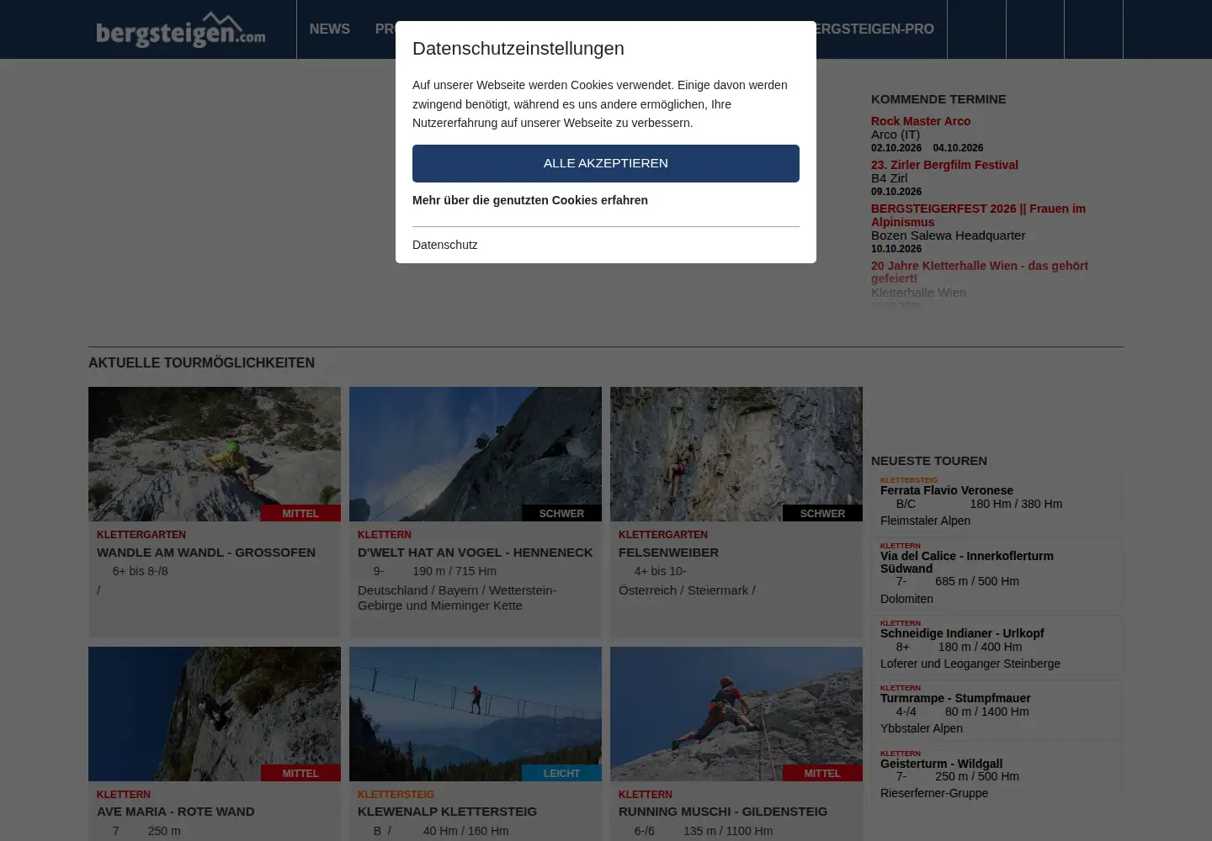The image size is (1212, 841).
Task: Open Klewenalp Klettersteig suspension bridge photo
Action: coord(476,714)
